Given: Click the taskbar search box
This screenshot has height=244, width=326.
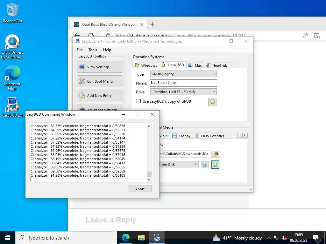Looking at the screenshot, I should 66,238.
